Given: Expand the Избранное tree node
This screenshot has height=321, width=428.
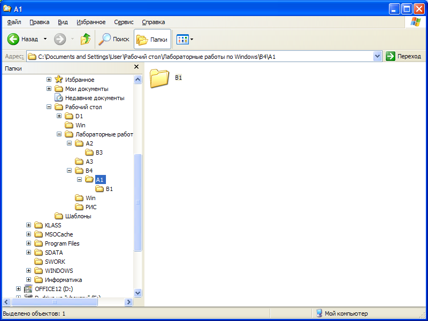Looking at the screenshot, I should pos(49,80).
